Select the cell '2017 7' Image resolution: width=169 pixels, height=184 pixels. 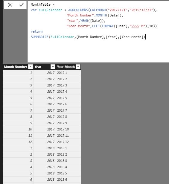click(x=68, y=110)
